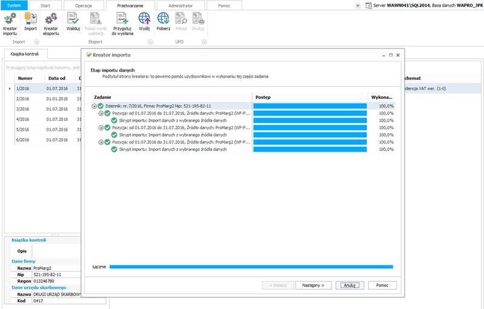The image size is (484, 309).
Task: Open the Eksport group dialog launcher
Action: [x=150, y=42]
